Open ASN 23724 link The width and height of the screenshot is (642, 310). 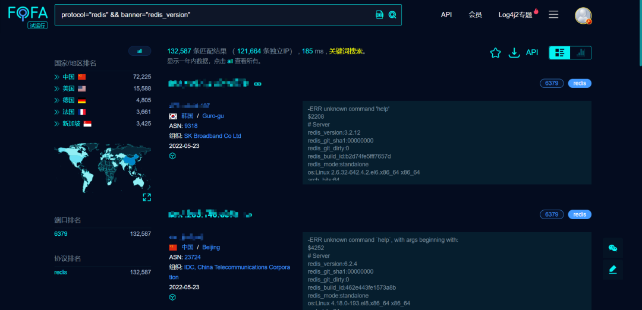coord(193,257)
